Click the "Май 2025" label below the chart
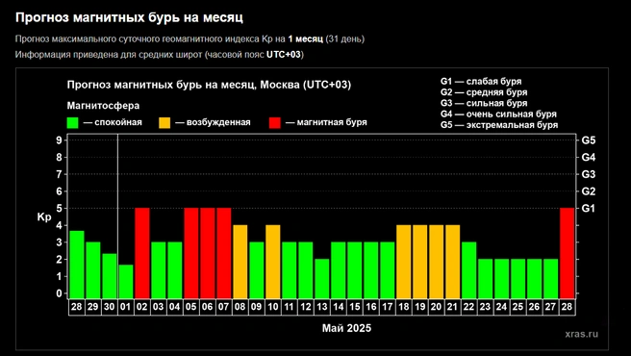Image resolution: width=631 pixels, height=356 pixels. (346, 328)
